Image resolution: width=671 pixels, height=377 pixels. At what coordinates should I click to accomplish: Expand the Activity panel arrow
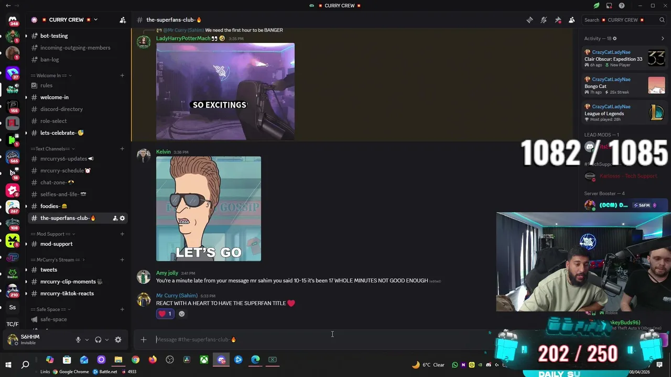pos(663,38)
